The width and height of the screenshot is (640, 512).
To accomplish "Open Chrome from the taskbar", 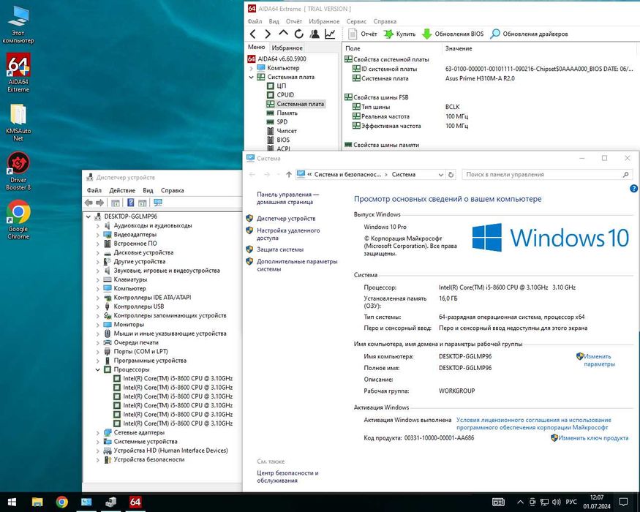I will 62,502.
